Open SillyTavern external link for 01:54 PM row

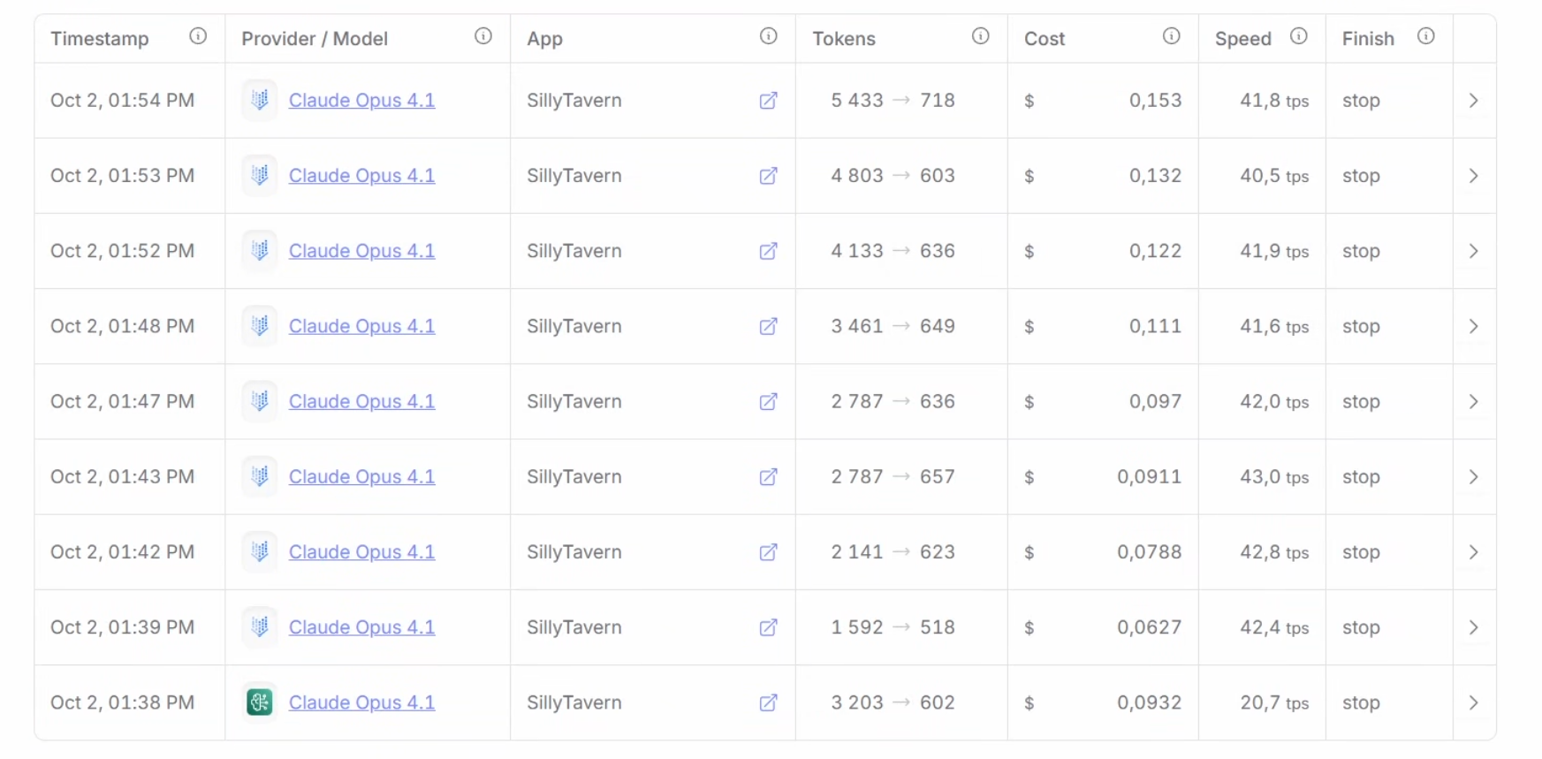coord(768,101)
